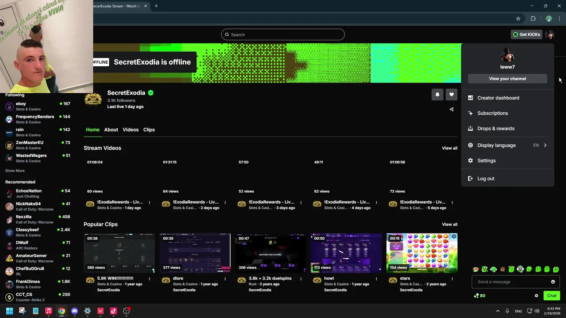This screenshot has width=566, height=318.
Task: Open the 00:50 howl clip thumbnail
Action: pos(346,253)
